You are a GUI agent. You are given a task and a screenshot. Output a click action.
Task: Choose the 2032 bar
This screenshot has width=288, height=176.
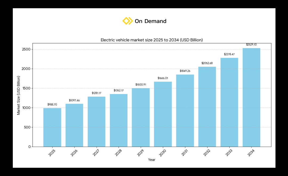207,107
